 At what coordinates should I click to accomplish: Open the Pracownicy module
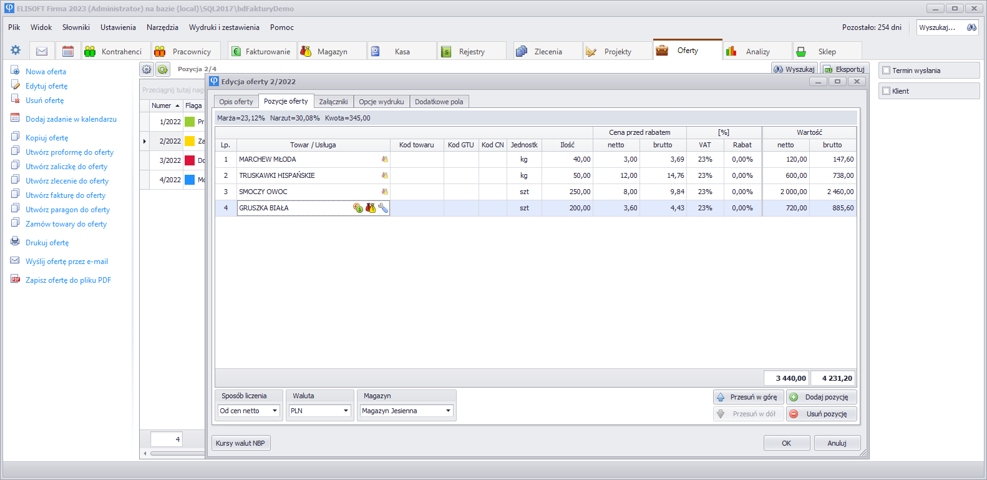pos(185,51)
